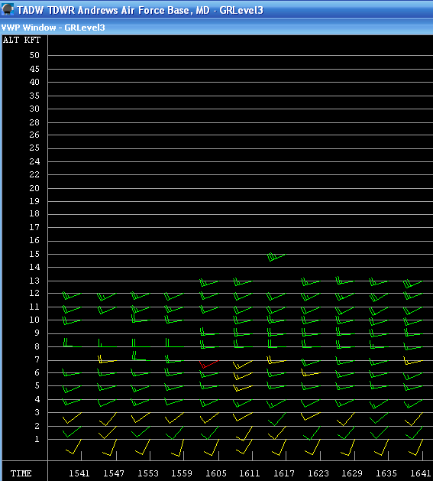Select the yellow 7 kft barb at 1617
This screenshot has width=433, height=481.
click(276, 360)
